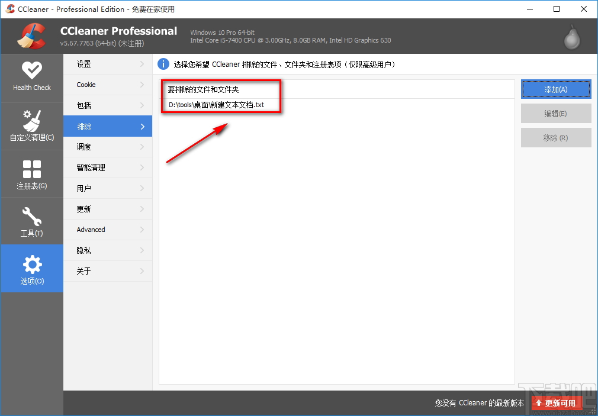This screenshot has height=416, width=598.
Task: Select the Options (选项) gear icon
Action: (x=32, y=269)
